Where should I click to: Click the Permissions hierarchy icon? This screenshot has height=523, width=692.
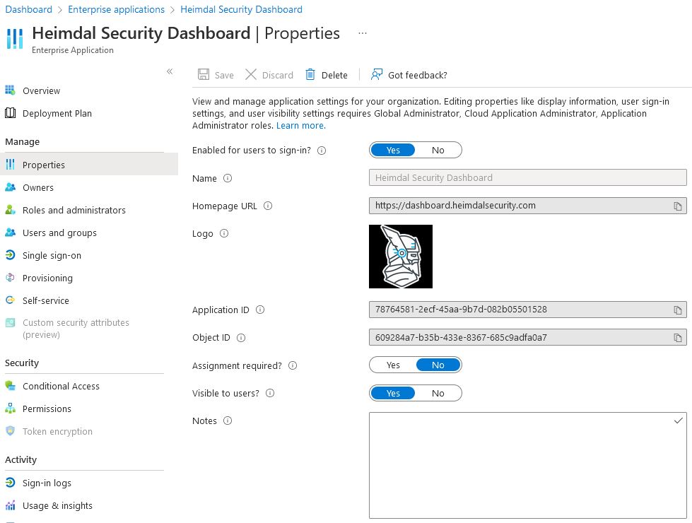tap(10, 409)
